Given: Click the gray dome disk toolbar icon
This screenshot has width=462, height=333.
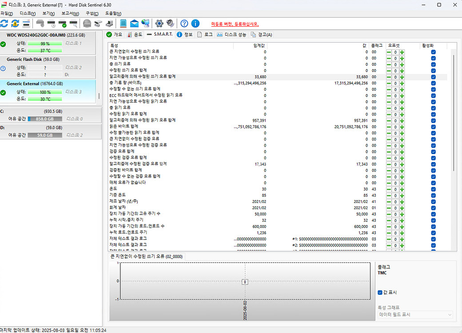Looking at the screenshot, I should click(87, 24).
